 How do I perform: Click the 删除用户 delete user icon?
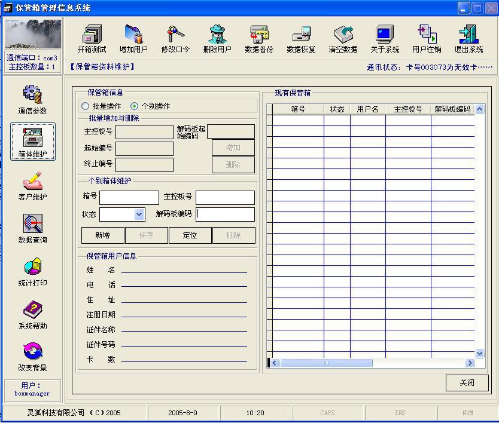[x=217, y=38]
